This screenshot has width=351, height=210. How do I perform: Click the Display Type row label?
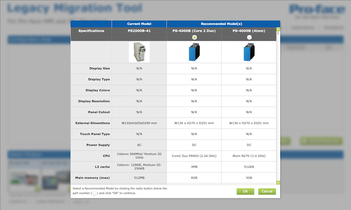(x=99, y=80)
